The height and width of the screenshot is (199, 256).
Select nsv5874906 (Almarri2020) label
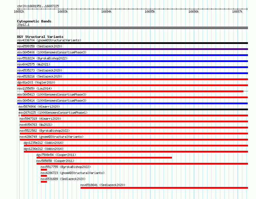pos(39,107)
